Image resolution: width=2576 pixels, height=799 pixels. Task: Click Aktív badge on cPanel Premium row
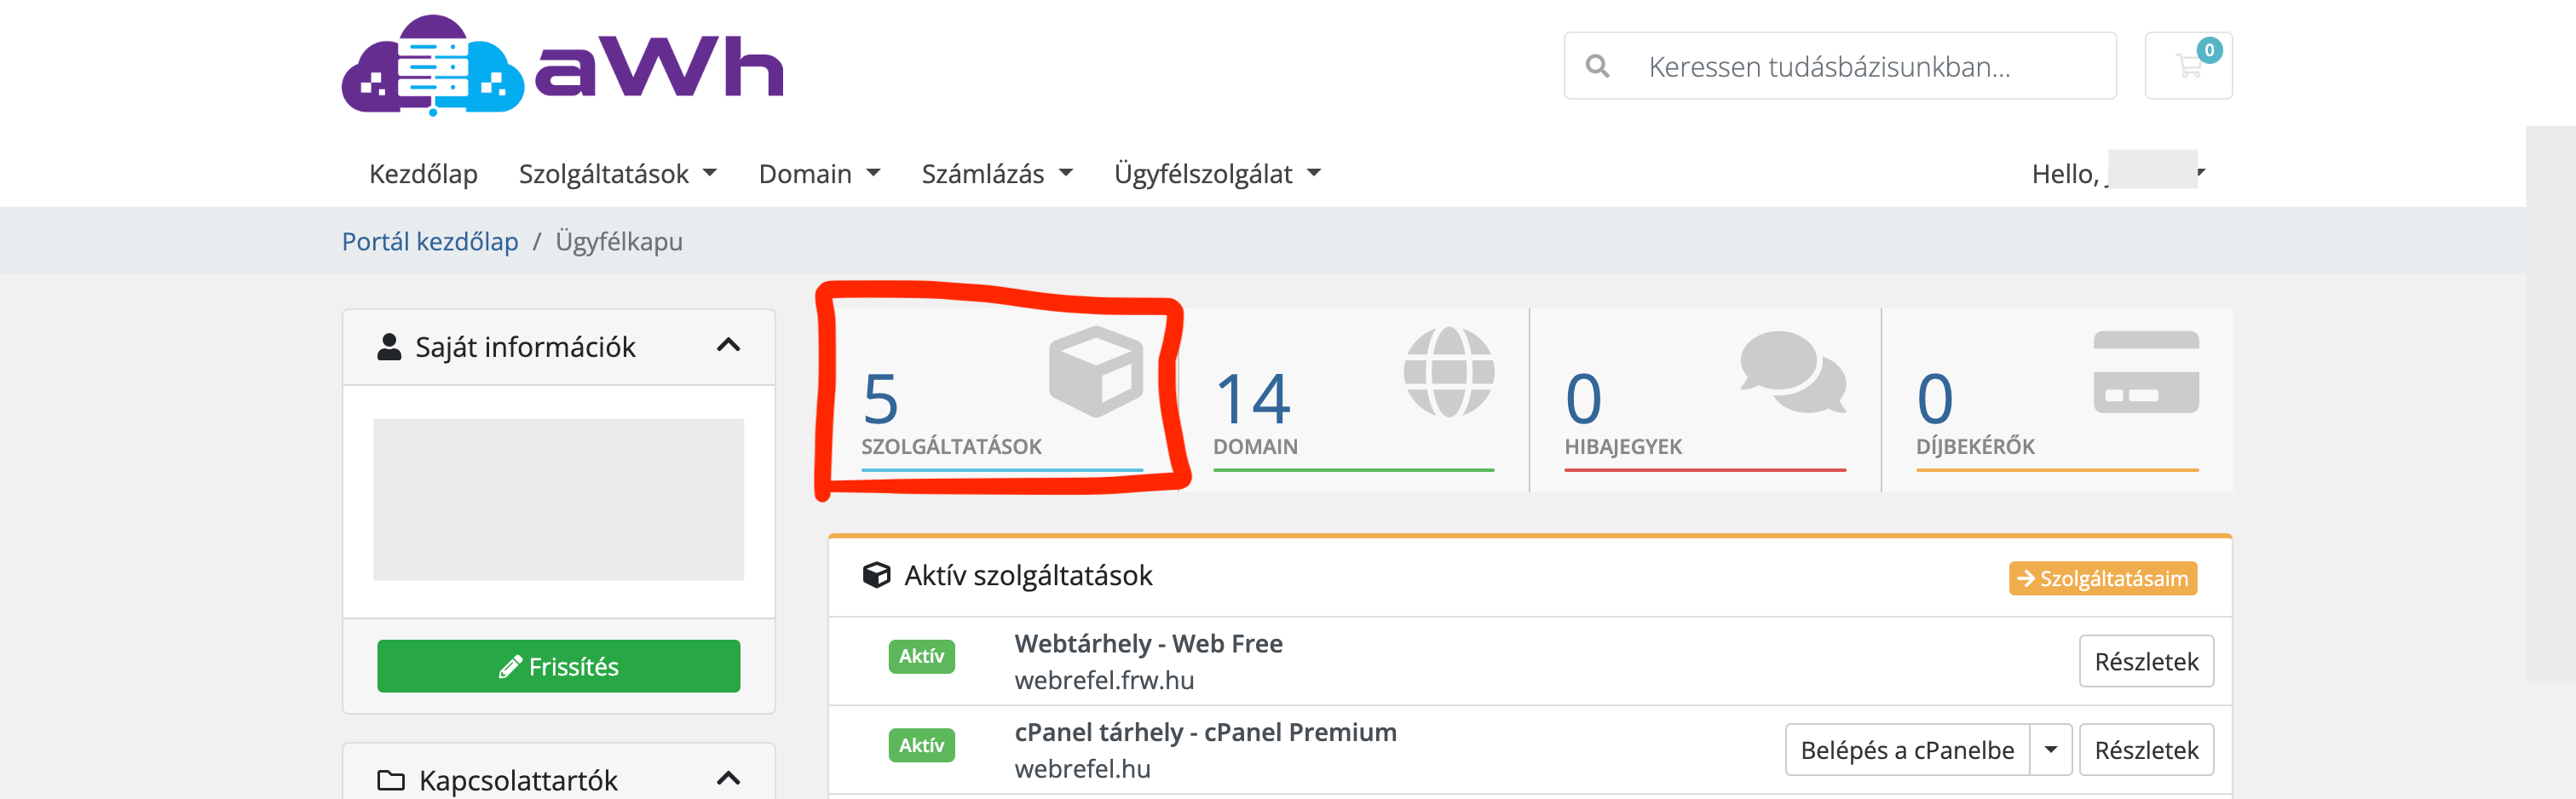(921, 745)
